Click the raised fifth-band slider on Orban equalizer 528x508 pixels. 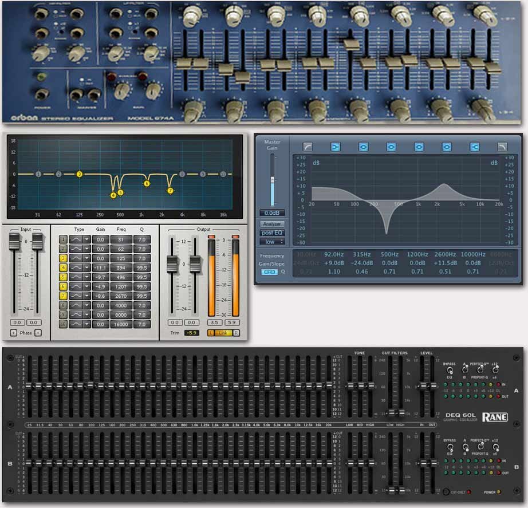(x=351, y=44)
